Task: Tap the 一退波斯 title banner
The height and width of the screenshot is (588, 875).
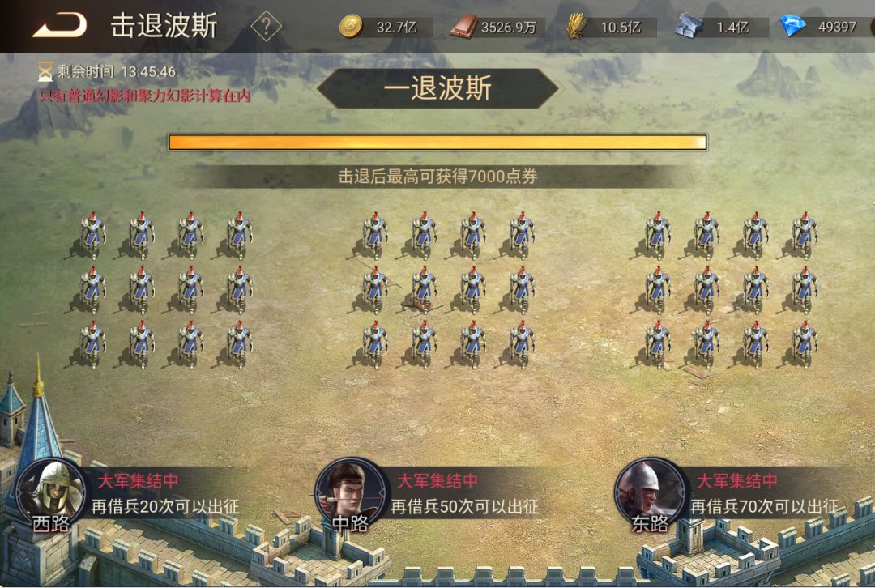Action: click(x=438, y=88)
